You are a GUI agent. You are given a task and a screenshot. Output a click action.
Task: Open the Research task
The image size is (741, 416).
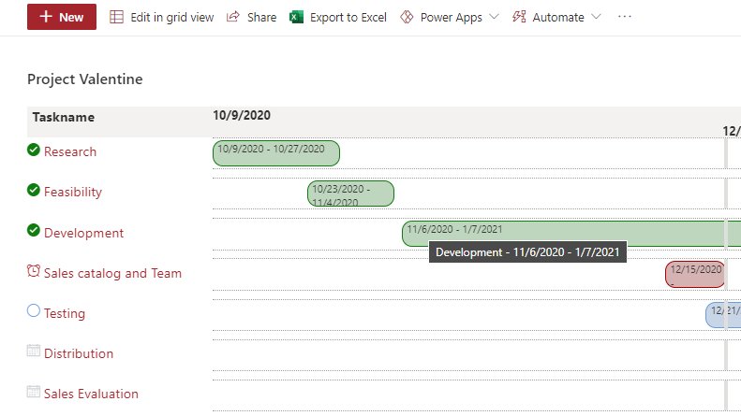tap(70, 151)
